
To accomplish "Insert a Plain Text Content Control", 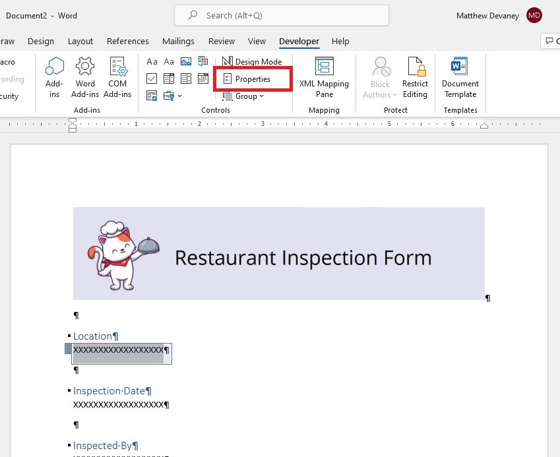I will point(169,62).
